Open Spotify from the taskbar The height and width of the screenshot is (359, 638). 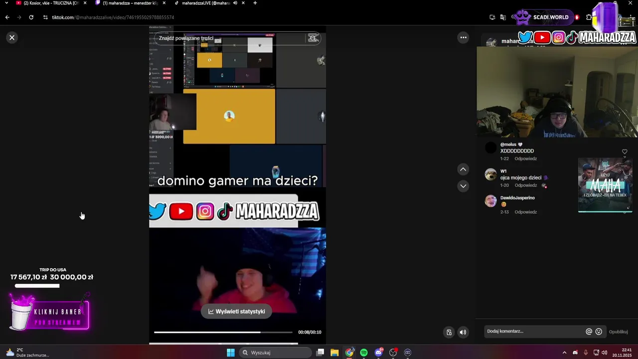364,353
